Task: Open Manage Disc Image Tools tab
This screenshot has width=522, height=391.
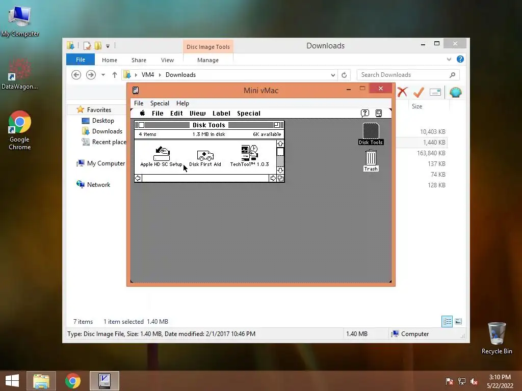Action: point(208,60)
